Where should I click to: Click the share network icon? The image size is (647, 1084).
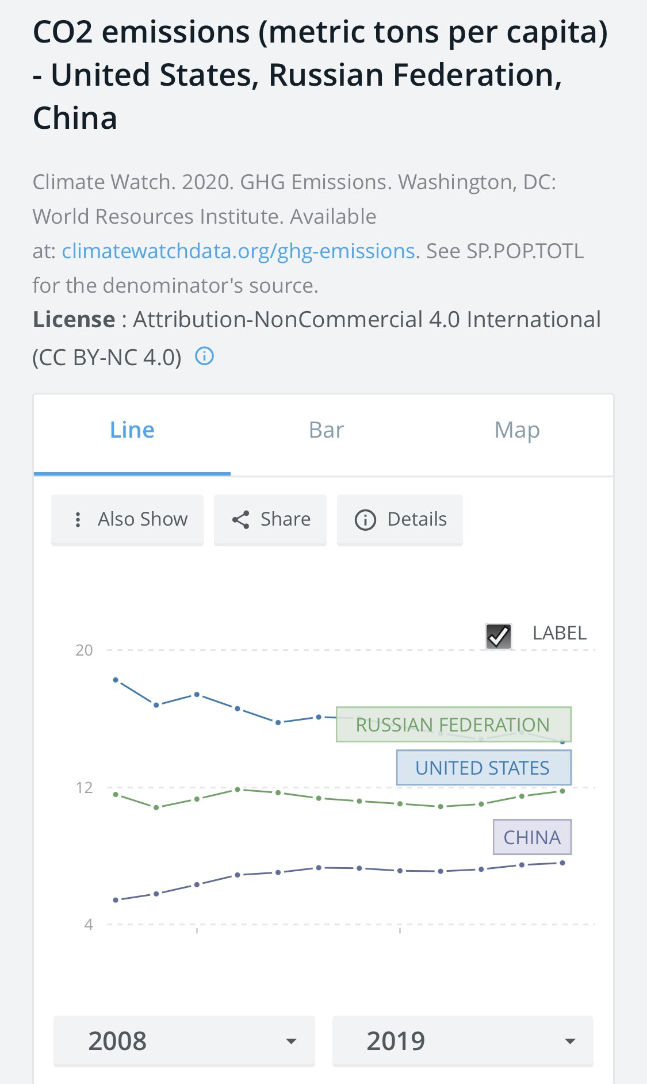pos(240,520)
